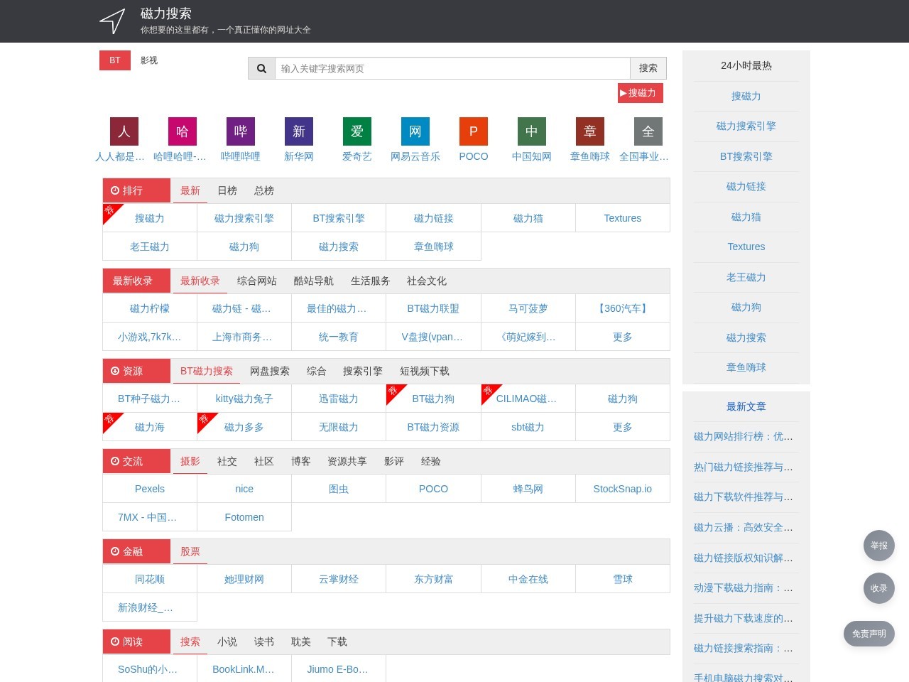Screen dimensions: 909x682
Task: Click the red 搜磁力 button
Action: (x=641, y=93)
